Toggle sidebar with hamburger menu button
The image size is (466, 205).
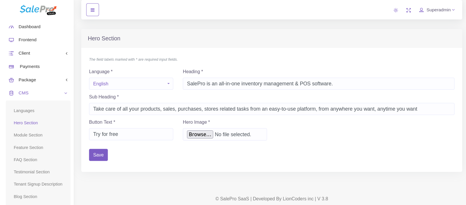click(93, 10)
